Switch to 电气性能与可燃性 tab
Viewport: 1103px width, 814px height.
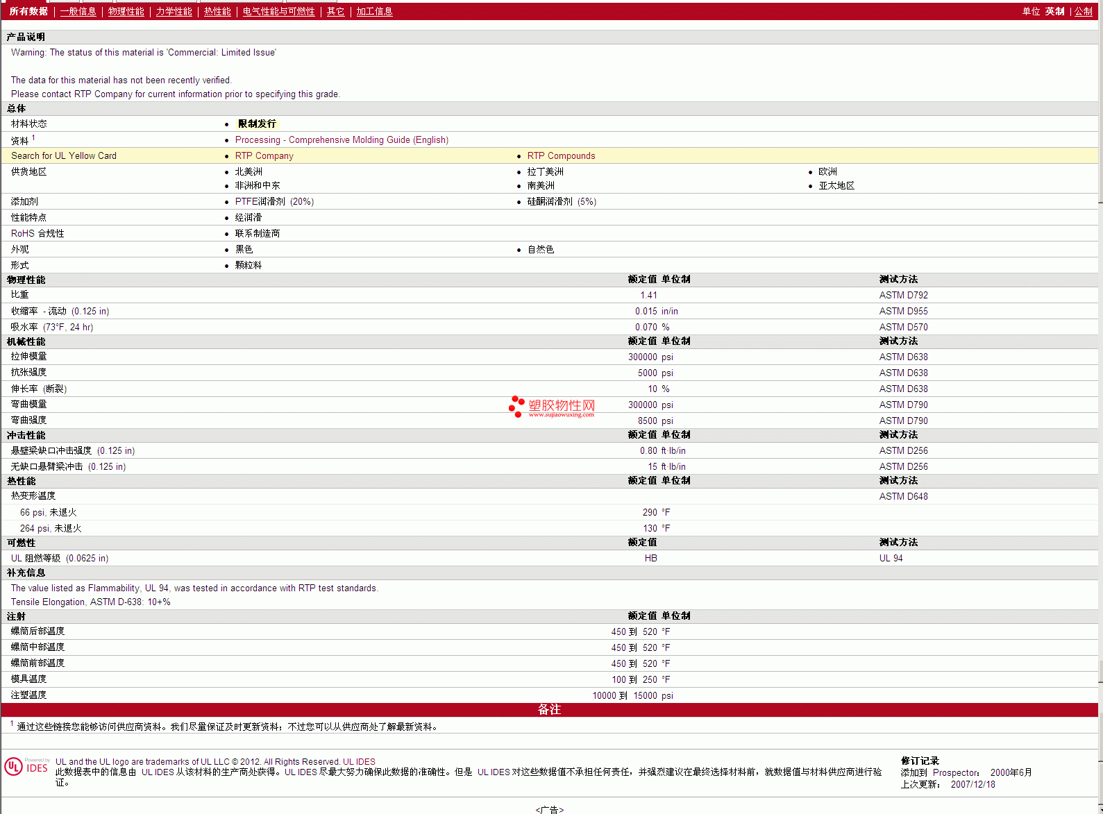278,11
